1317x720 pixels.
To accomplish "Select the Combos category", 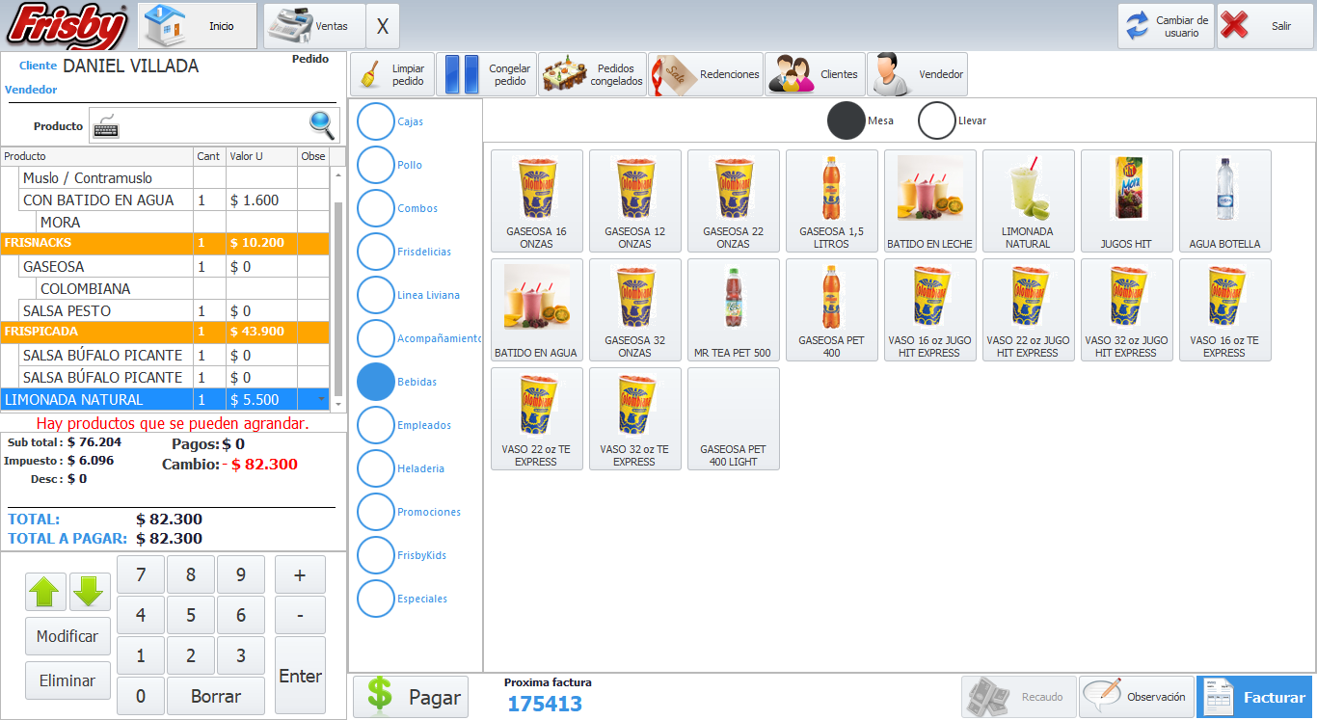I will 376,208.
